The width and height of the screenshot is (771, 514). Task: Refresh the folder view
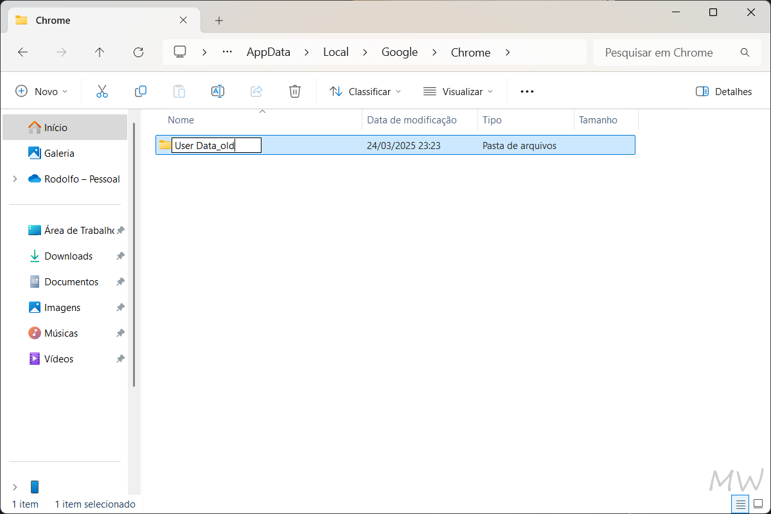138,52
